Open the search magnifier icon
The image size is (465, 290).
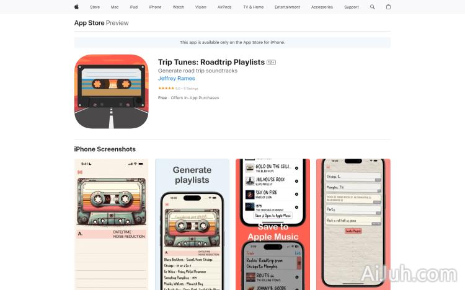[373, 7]
